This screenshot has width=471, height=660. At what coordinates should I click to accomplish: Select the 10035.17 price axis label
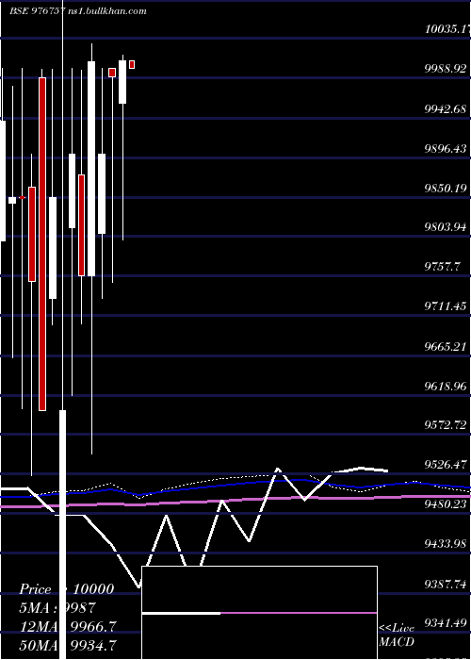(x=447, y=29)
